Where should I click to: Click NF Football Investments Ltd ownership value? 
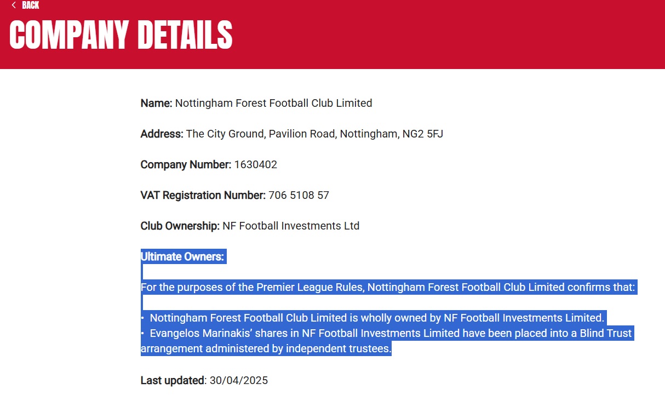point(291,226)
